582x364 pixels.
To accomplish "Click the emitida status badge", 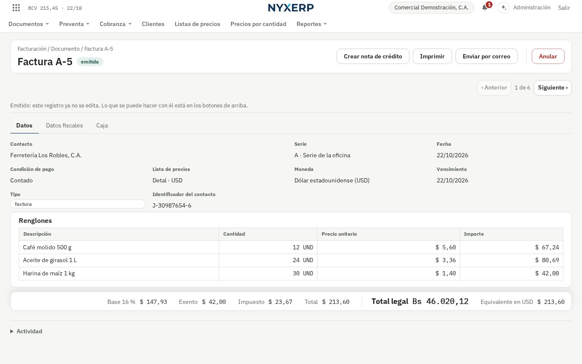I will click(90, 62).
